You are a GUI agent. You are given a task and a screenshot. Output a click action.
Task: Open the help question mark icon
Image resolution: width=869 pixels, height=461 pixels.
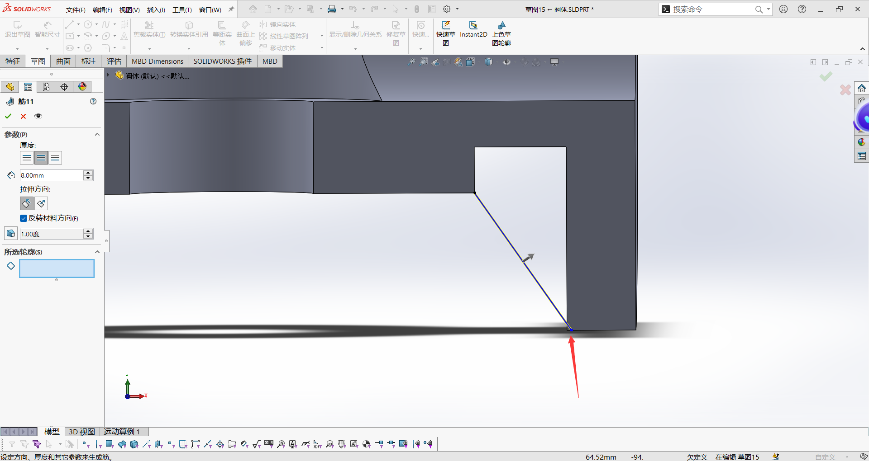802,9
